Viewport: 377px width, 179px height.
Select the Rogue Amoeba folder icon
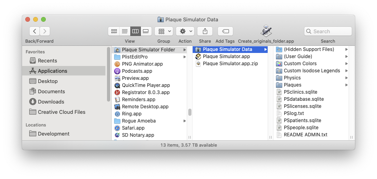pyautogui.click(x=117, y=121)
